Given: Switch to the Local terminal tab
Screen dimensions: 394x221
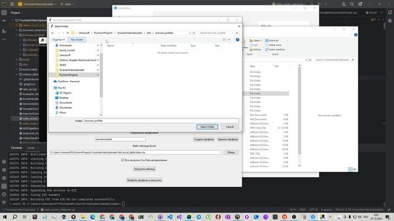Looking at the screenshot, I should (31, 148).
